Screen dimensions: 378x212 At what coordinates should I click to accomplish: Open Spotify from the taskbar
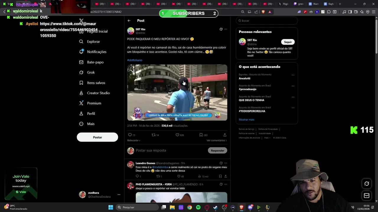click(198, 207)
